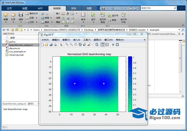Click 运行并计时 (Run and Time) icon
This screenshot has width=187, height=131.
123,14
